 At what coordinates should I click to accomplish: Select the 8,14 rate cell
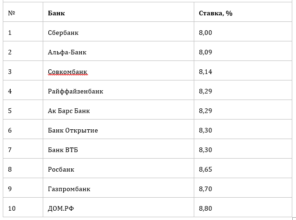click(x=205, y=72)
